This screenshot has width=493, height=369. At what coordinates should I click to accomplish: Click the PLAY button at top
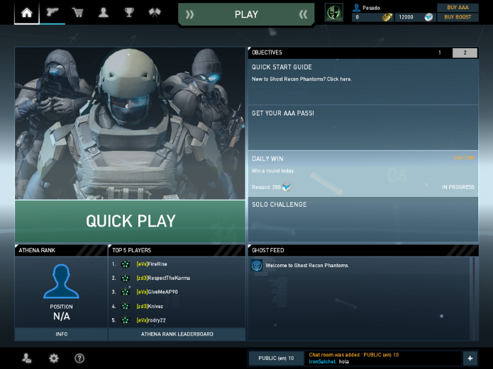(x=246, y=14)
